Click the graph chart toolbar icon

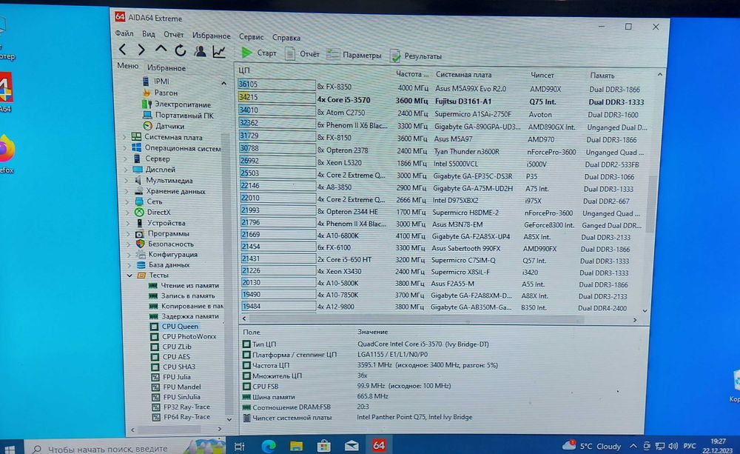(219, 51)
